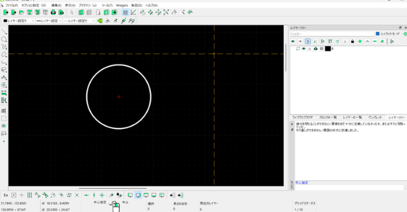Open the 編集(E) menu
407x212 pixels.
(x=56, y=5)
